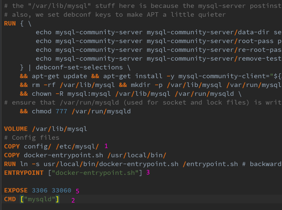Click the pink annotation number 2

pos(73,200)
